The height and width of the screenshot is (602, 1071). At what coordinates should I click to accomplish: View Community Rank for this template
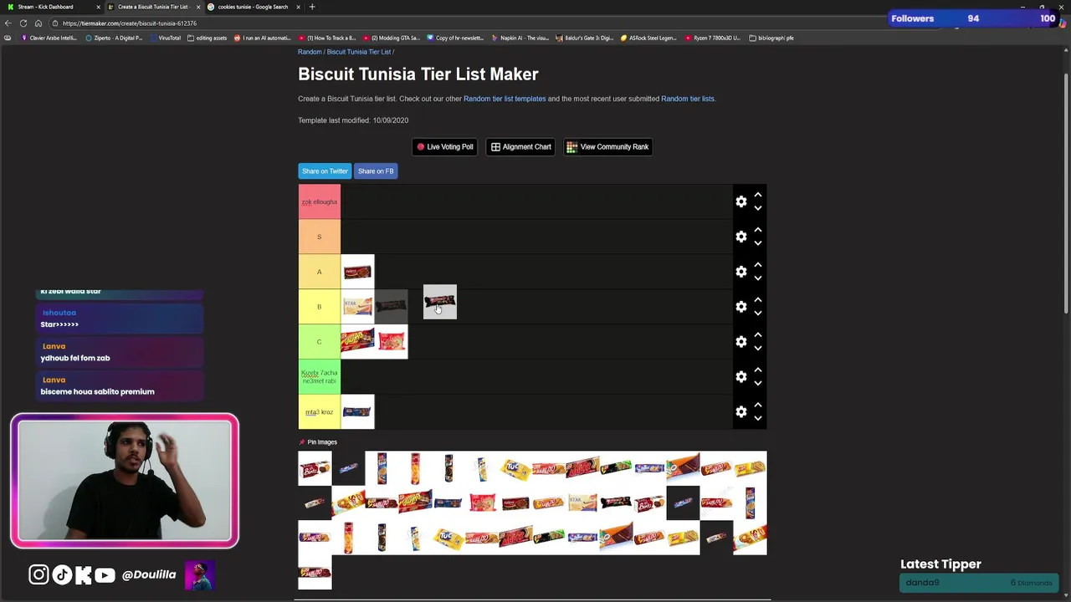pos(607,147)
